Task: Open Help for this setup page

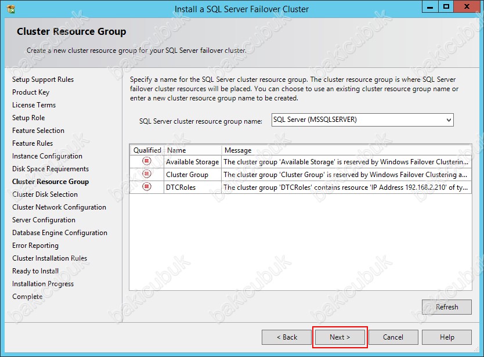Action: point(447,337)
